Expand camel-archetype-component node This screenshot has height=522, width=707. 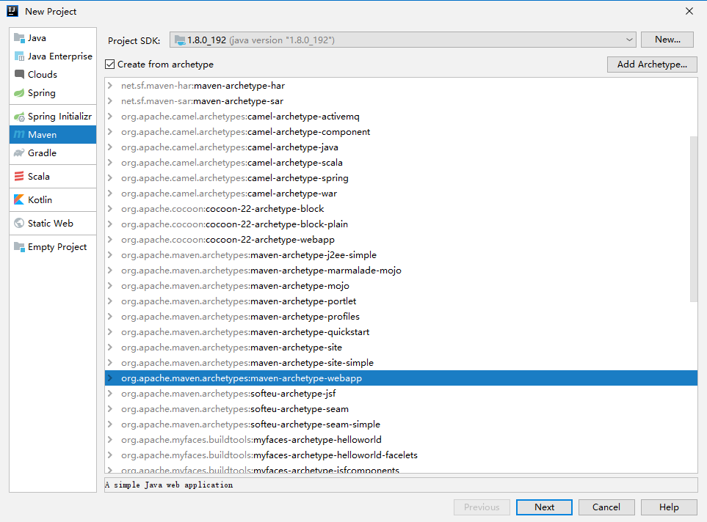point(110,131)
